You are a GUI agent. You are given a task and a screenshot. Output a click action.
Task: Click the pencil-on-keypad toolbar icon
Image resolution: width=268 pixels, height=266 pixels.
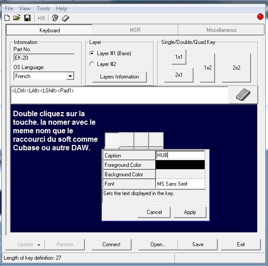point(55,18)
